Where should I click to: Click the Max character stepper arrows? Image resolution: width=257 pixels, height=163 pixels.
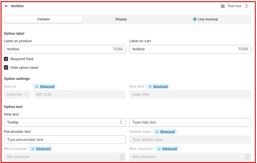(x=247, y=157)
